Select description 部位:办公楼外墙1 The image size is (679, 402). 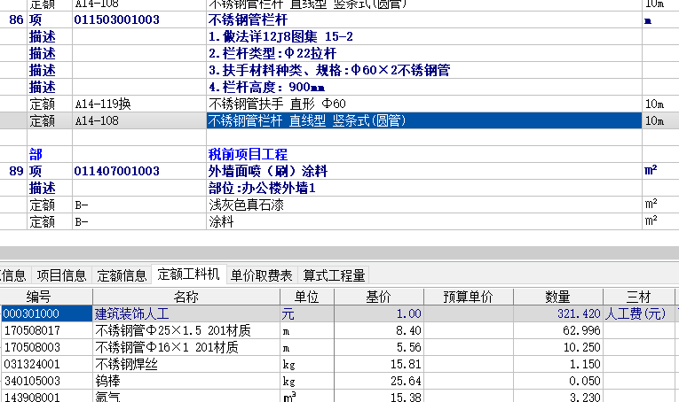pyautogui.click(x=262, y=188)
